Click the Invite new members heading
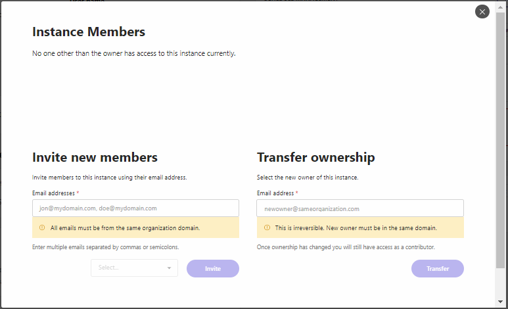 click(95, 157)
